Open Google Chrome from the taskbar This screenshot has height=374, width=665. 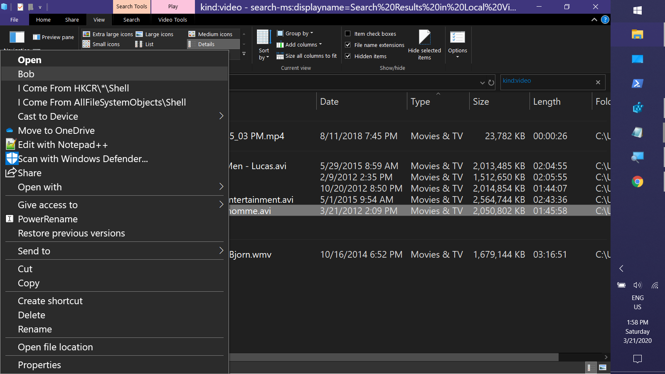click(637, 182)
